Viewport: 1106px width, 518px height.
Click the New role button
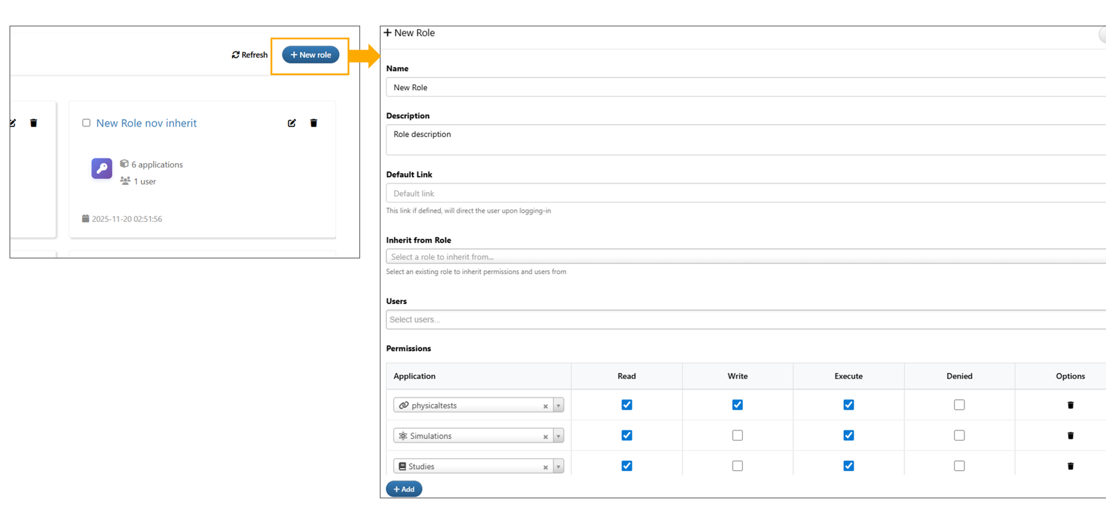point(311,55)
